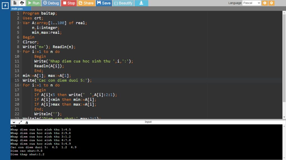Click the 'min,max:real;' declaration line
286x160 pixels.
(47, 32)
